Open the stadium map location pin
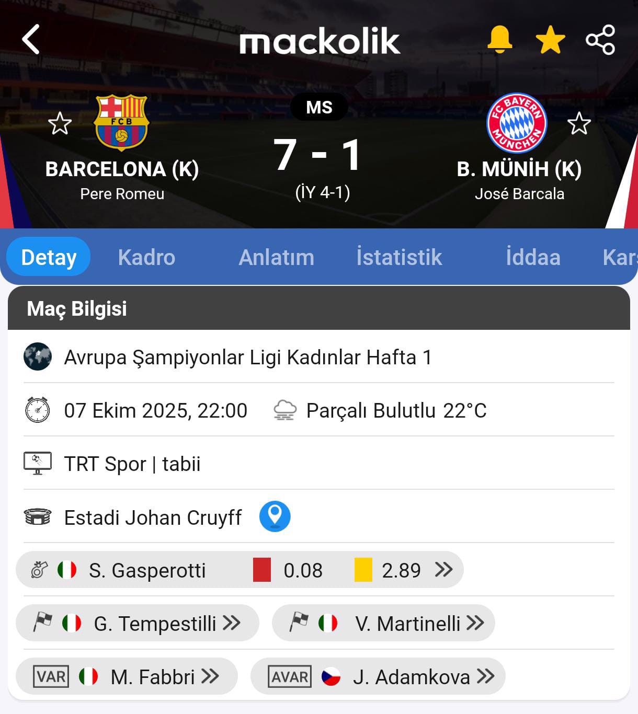The width and height of the screenshot is (638, 714). click(x=275, y=516)
